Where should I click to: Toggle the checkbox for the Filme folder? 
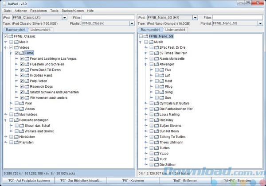click(16, 53)
